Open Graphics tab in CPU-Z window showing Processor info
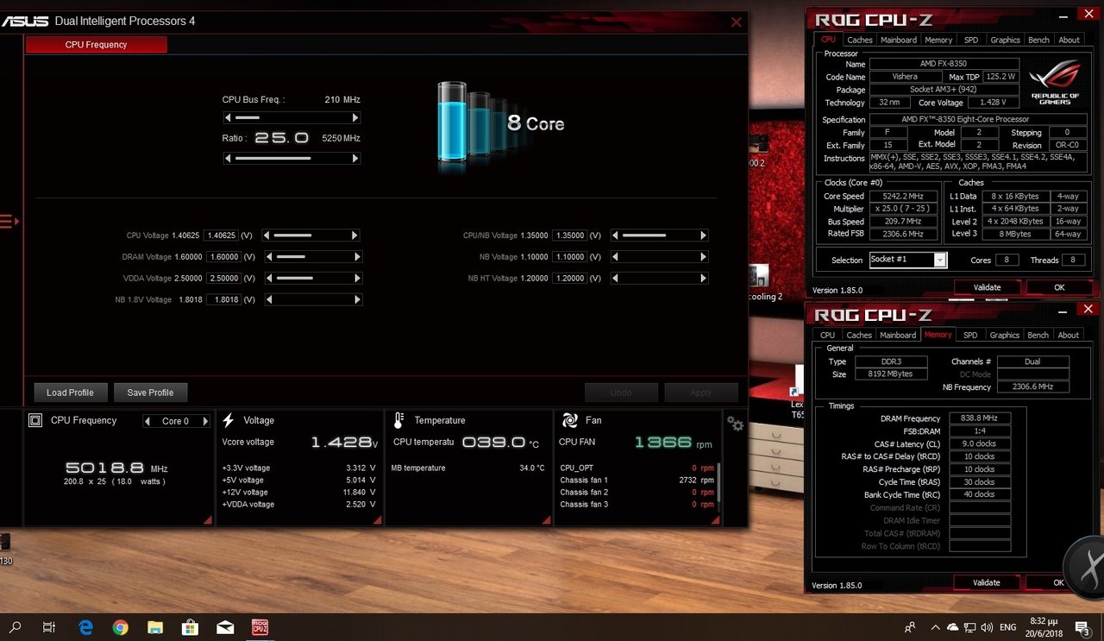Viewport: 1104px width, 641px height. point(1005,40)
